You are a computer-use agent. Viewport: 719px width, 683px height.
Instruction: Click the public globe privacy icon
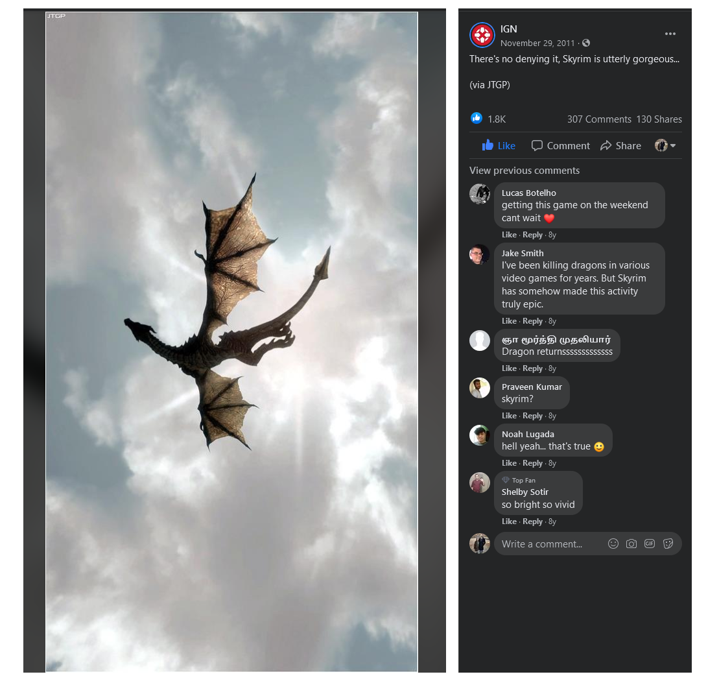coord(586,43)
